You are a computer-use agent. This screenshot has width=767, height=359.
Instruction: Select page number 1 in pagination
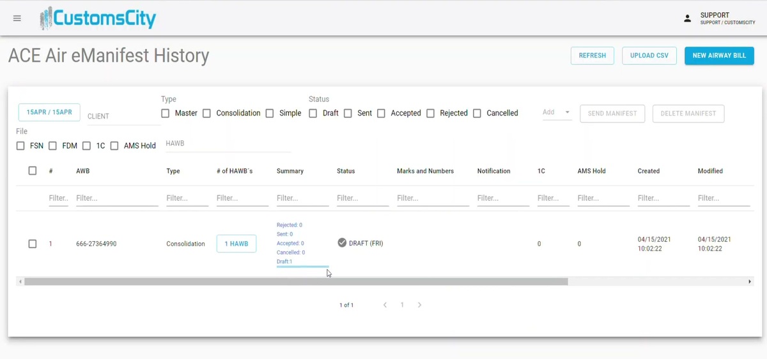click(x=402, y=305)
